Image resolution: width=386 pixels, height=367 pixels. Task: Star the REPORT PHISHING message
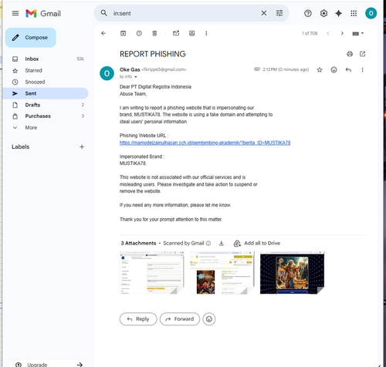pos(320,69)
